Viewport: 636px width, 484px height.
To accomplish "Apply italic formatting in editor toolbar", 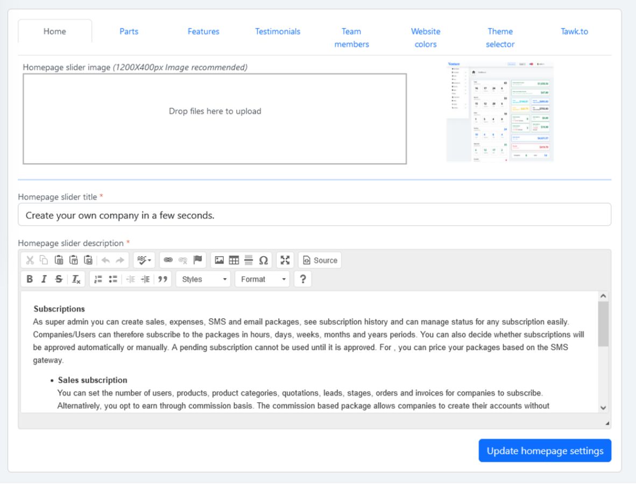I will point(44,280).
